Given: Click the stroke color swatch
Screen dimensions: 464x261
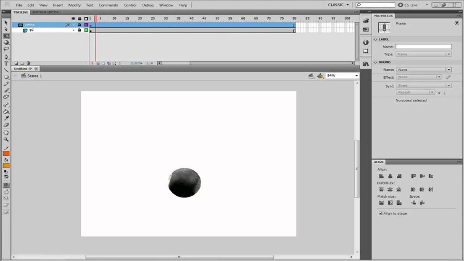Looking at the screenshot, I should click(6, 154).
